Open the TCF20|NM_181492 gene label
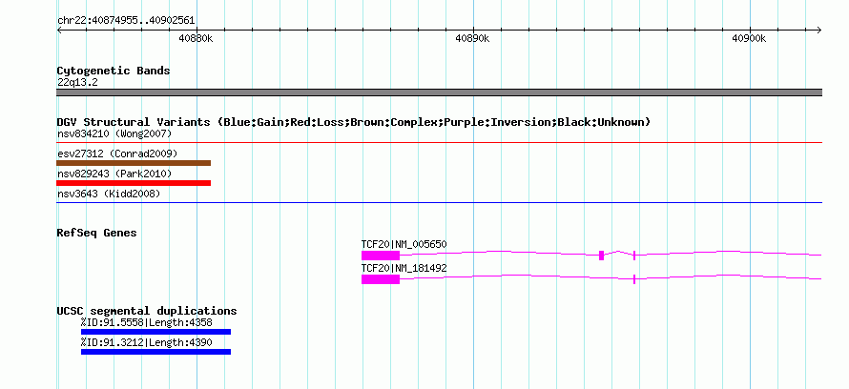The height and width of the screenshot is (389, 849). coord(404,268)
